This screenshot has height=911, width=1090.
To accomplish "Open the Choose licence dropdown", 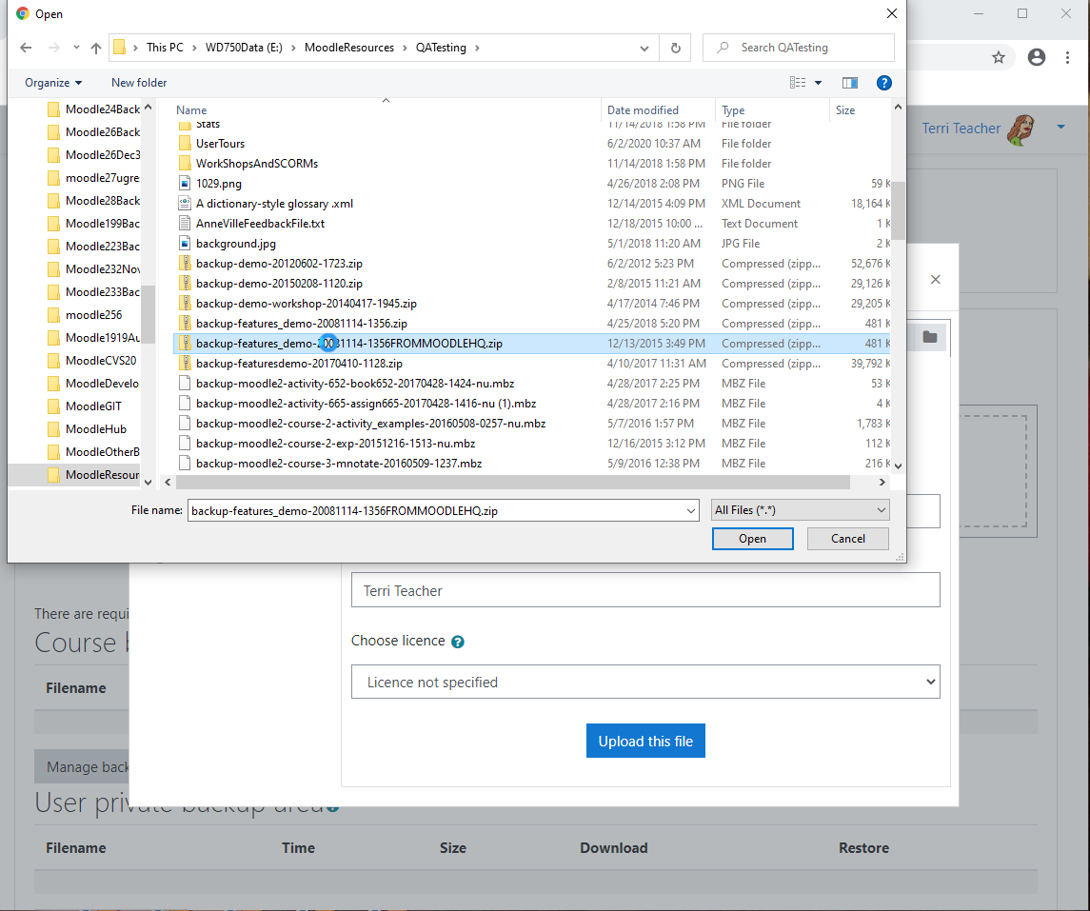I will pyautogui.click(x=645, y=683).
